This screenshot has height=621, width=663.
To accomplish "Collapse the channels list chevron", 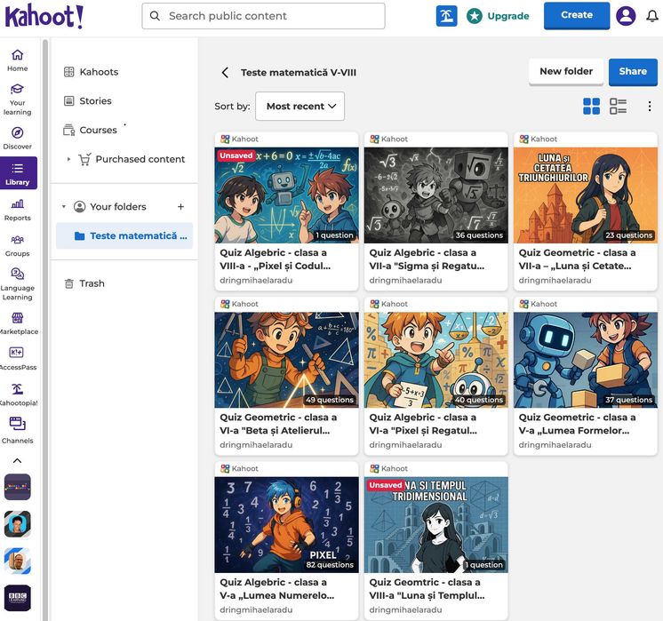I will coord(18,460).
